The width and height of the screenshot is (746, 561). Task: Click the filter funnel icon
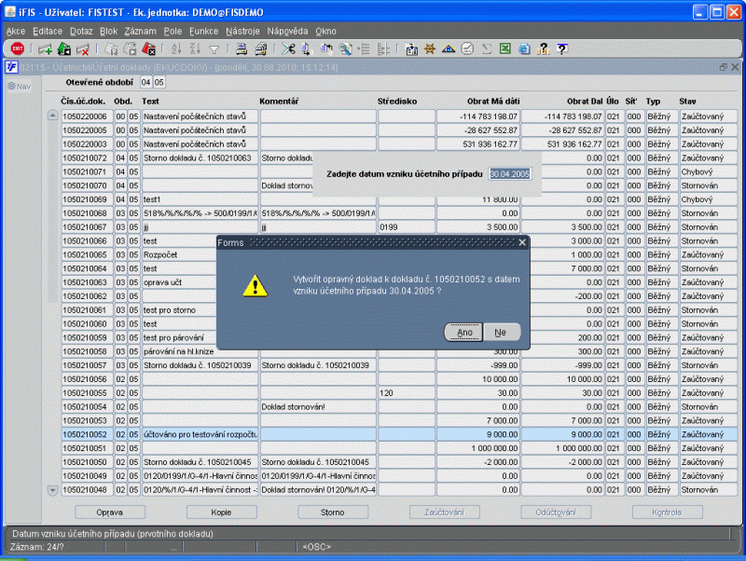click(214, 49)
